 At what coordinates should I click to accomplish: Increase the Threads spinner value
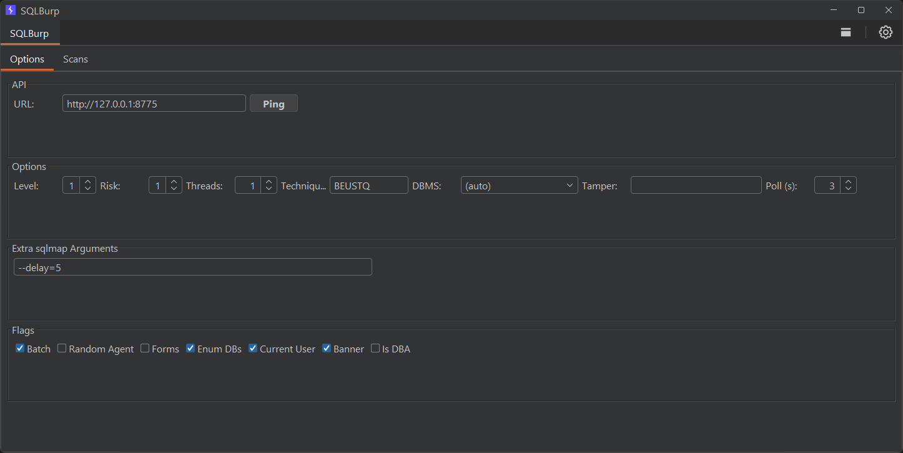coord(269,181)
